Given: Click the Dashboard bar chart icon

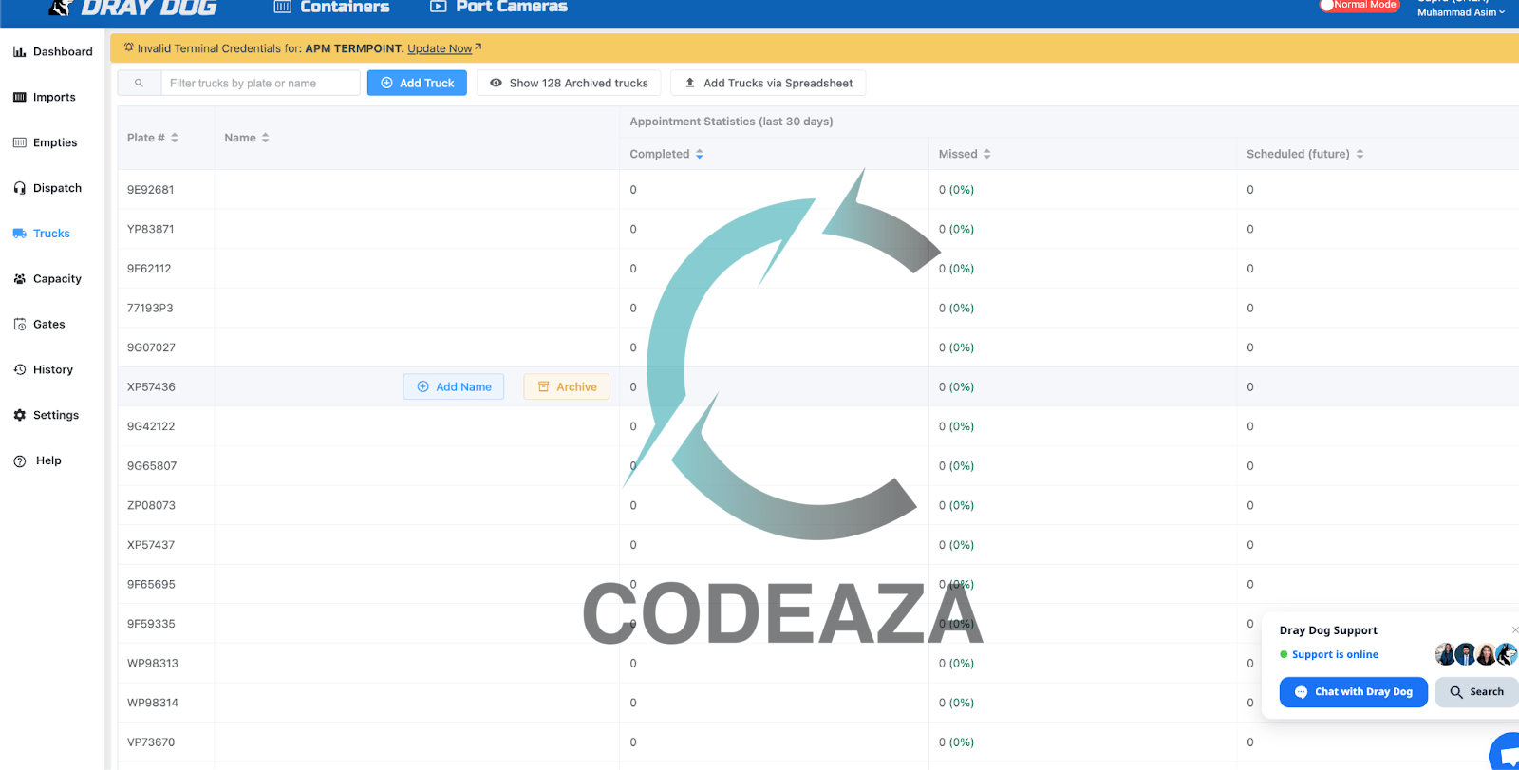Looking at the screenshot, I should point(20,51).
